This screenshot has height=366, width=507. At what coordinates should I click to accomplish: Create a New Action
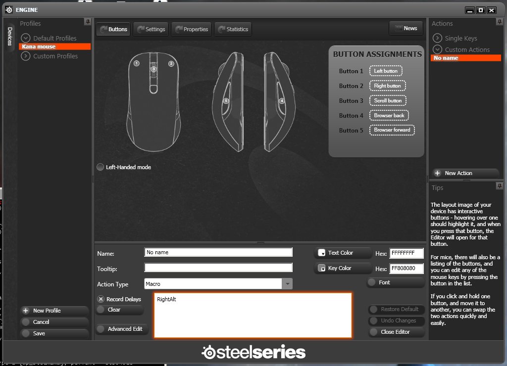pos(465,173)
